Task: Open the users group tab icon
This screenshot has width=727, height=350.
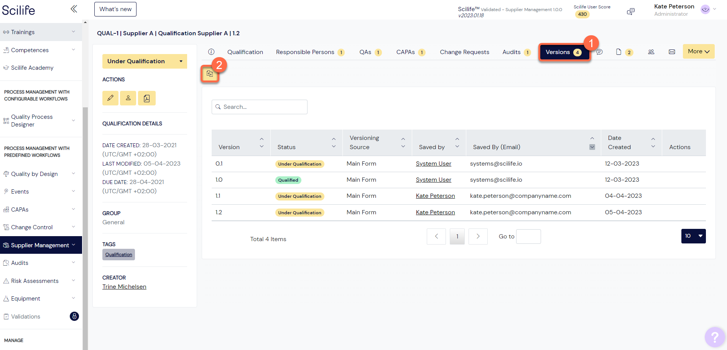Action: 651,52
